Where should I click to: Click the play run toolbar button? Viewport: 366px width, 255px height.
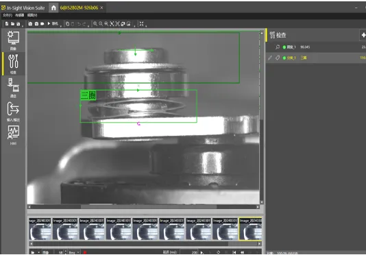(x=49, y=23)
